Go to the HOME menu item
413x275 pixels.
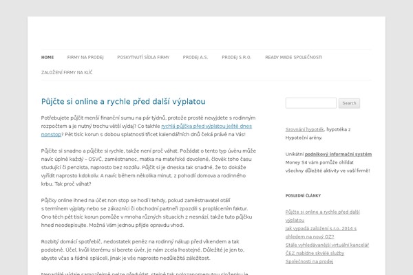click(47, 57)
